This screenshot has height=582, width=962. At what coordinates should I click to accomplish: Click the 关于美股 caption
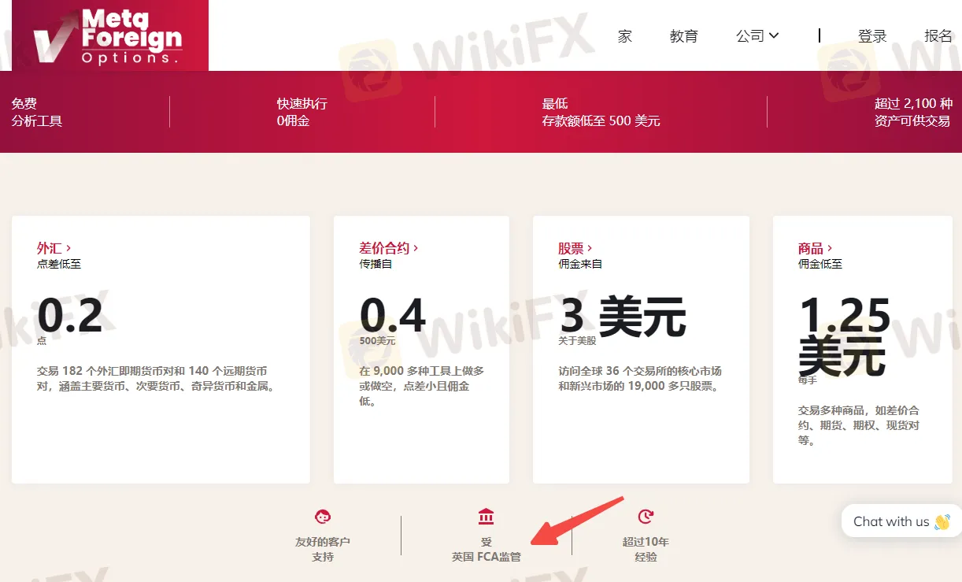(x=578, y=341)
